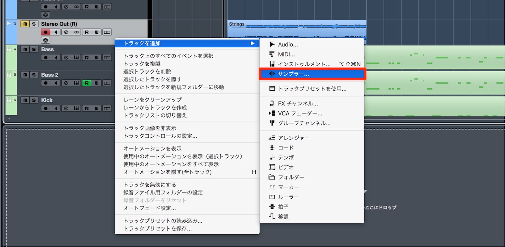Choose Audio... in the add track submenu
Image resolution: width=505 pixels, height=247 pixels.
pos(312,44)
